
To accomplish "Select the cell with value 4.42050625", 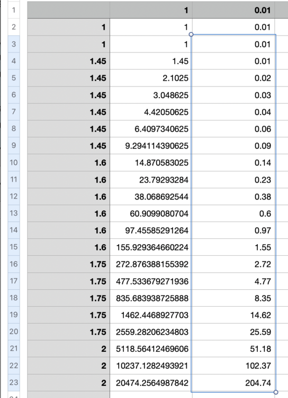I will 151,112.
